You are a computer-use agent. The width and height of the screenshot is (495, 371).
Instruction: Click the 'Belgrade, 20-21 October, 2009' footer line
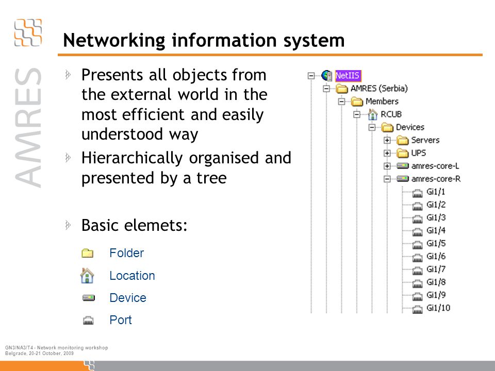[x=40, y=353]
